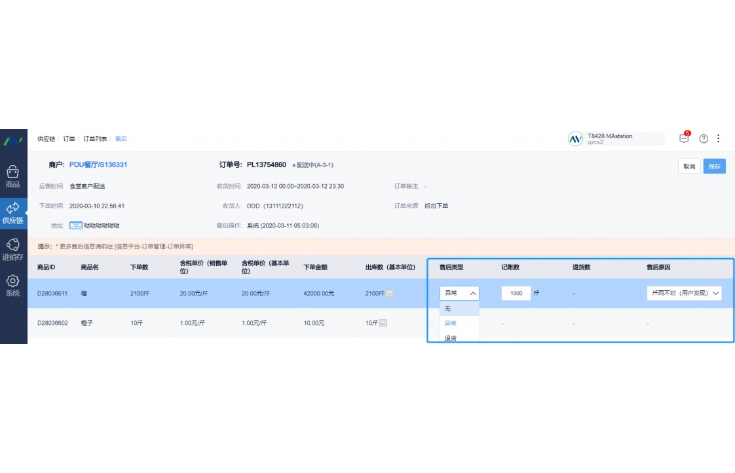Click the 橙子 product name cell
Image resolution: width=735 pixels, height=473 pixels.
[x=86, y=323]
